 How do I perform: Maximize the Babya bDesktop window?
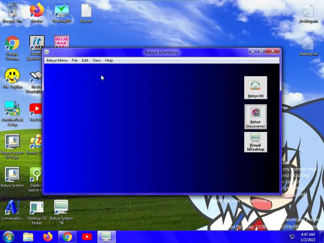pyautogui.click(x=261, y=51)
